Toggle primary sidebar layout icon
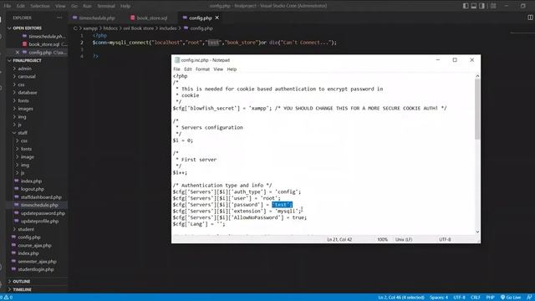Image resolution: width=535 pixels, height=301 pixels. pyautogui.click(x=466, y=6)
